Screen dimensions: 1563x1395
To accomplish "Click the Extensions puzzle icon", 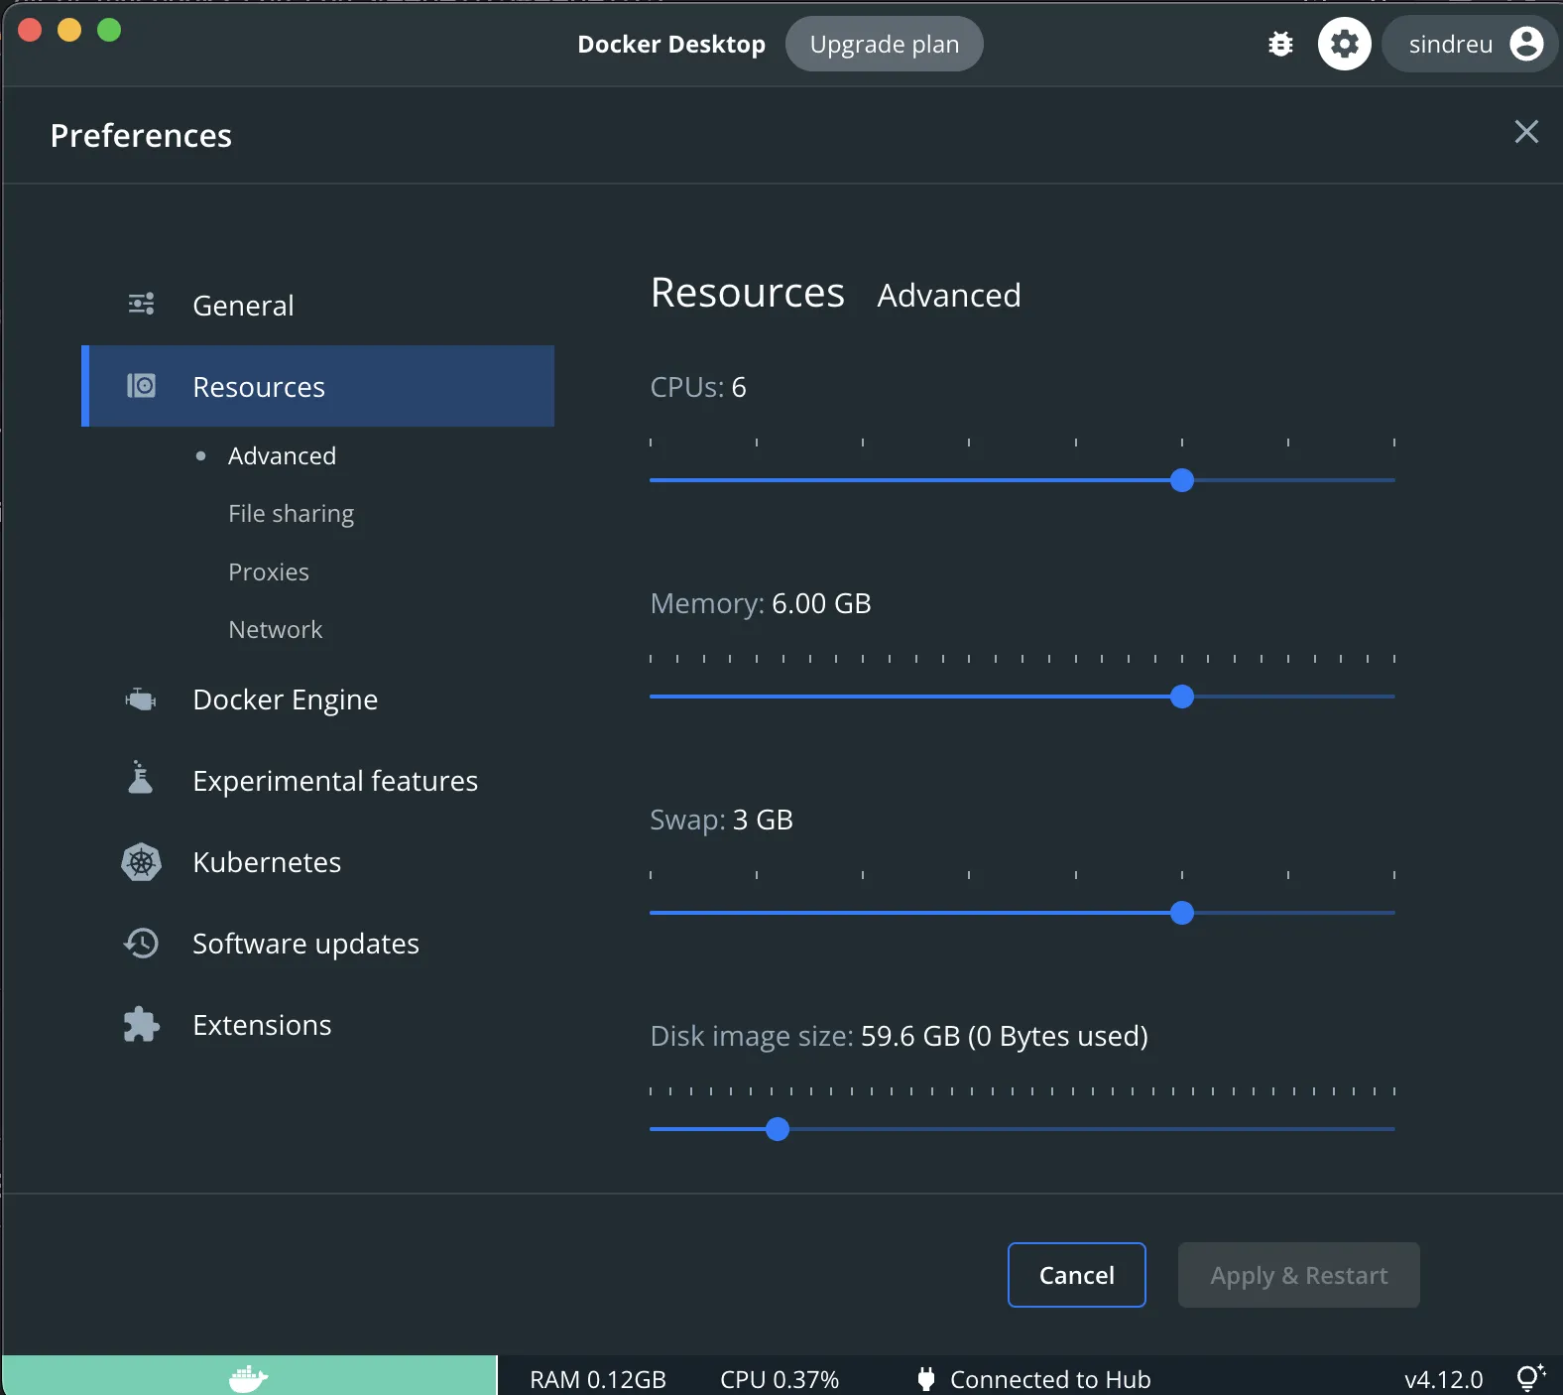I will (141, 1024).
